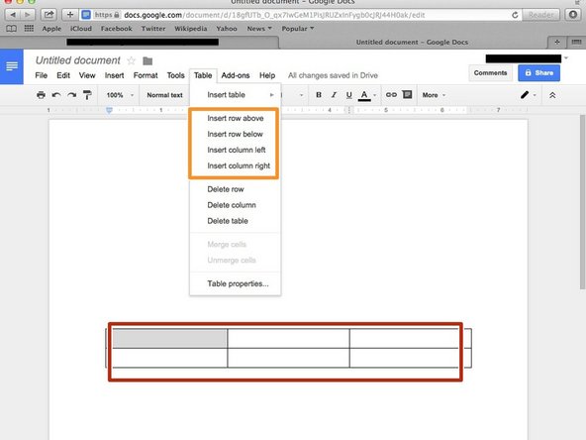Open the zoom 100% dropdown

point(119,95)
